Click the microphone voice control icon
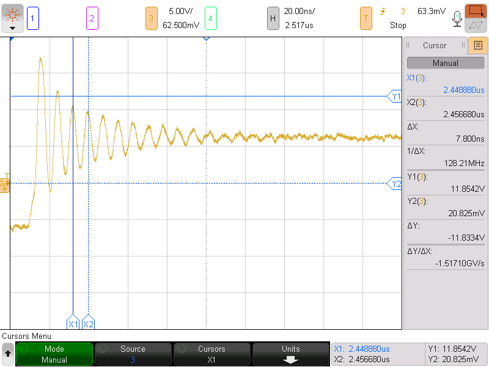Screen dimensions: 489x367 (457, 19)
